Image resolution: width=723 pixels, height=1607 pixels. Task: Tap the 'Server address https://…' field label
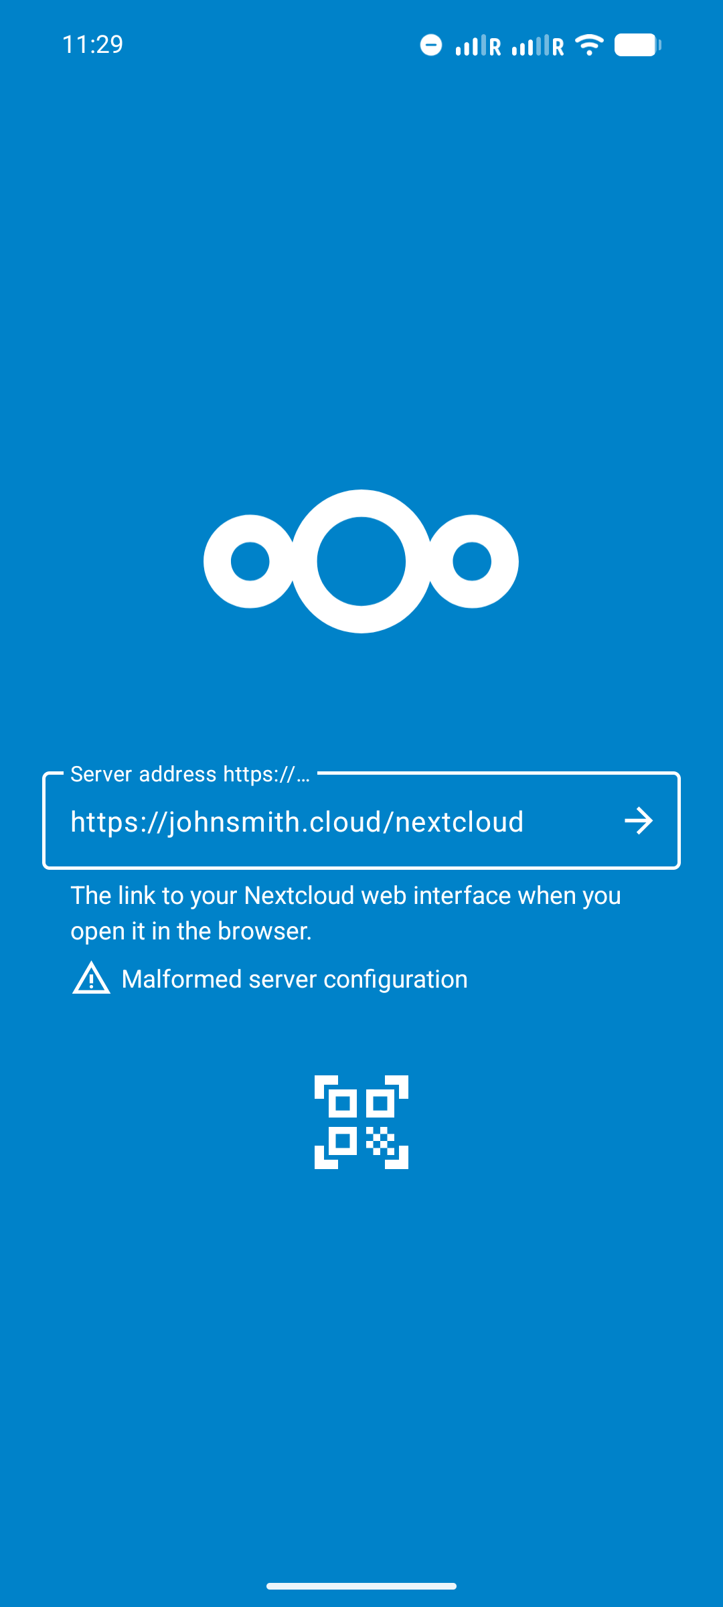(190, 774)
